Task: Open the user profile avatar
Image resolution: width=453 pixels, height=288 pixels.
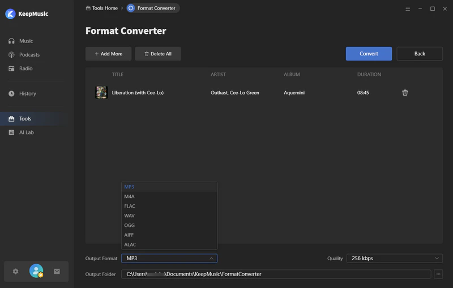Action: [36, 271]
